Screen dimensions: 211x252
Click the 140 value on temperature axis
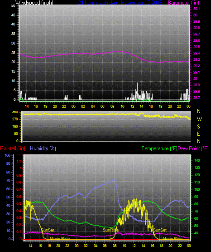click(x=197, y=160)
